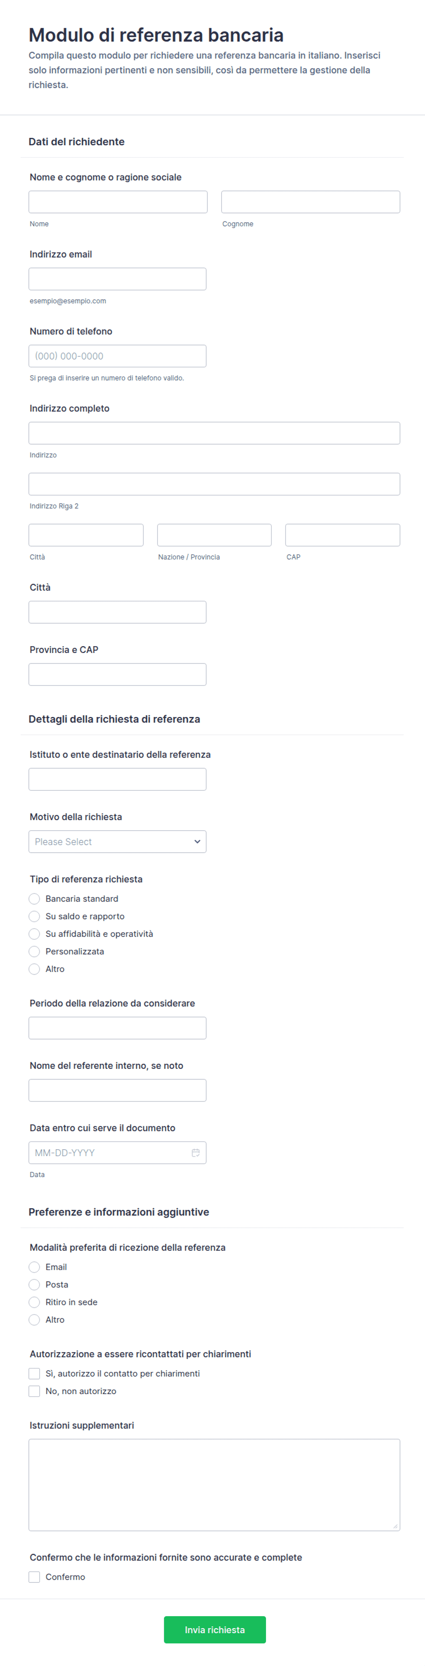
Task: Tick the No, non autorizzo checkbox
Action: coord(34,1390)
